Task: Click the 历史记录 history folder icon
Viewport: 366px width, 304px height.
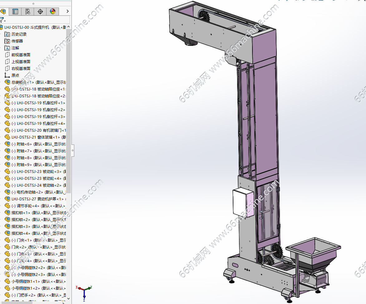Action: point(7,34)
